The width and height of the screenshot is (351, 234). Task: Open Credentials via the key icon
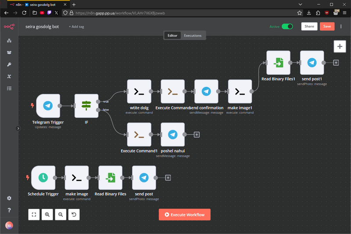tap(9, 64)
